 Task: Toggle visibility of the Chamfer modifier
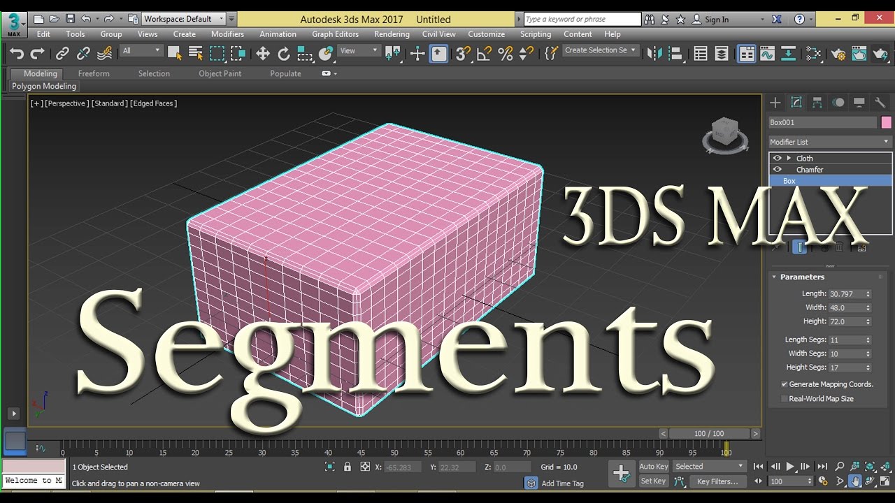777,169
